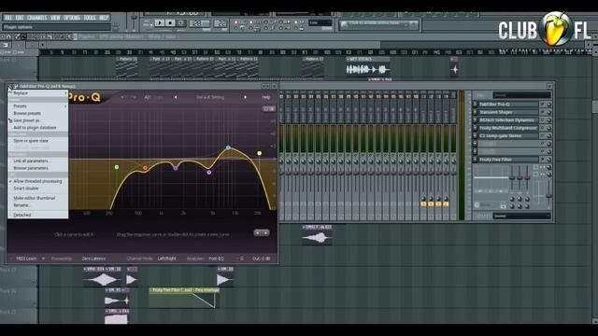Screen dimensions: 598x336
Task: Toggle mute switch for FabFilter Pro-Q slot
Action: pyautogui.click(x=542, y=104)
